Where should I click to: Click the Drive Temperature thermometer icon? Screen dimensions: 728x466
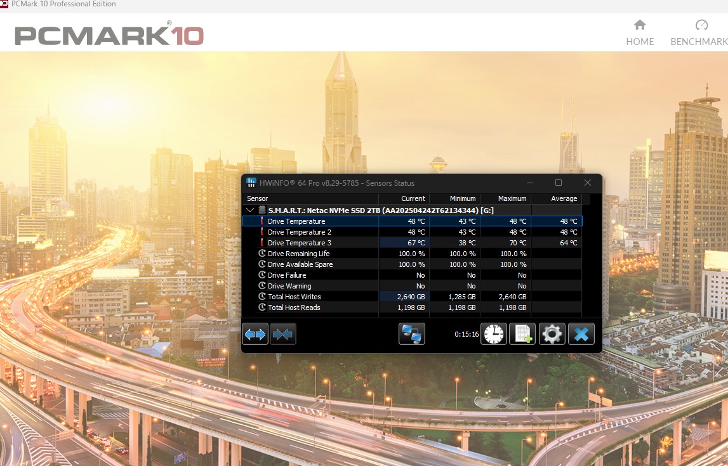click(x=262, y=221)
